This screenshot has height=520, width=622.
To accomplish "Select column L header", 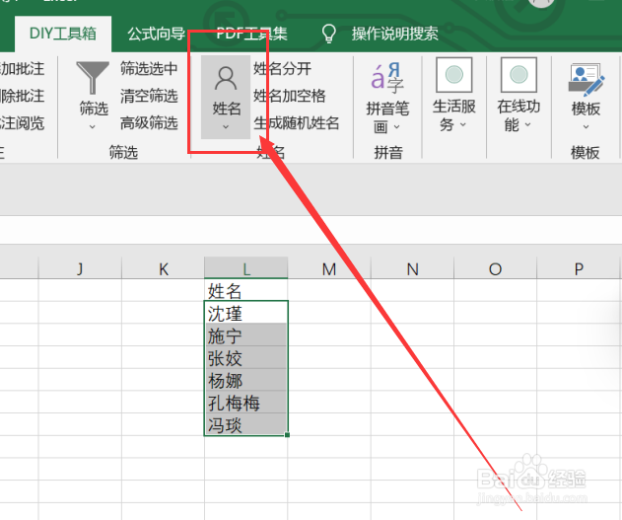I will pyautogui.click(x=246, y=268).
